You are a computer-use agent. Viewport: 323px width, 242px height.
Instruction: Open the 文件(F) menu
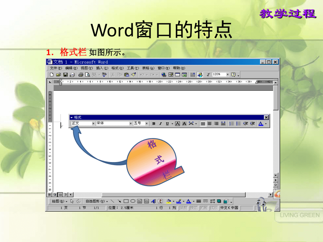click(x=56, y=68)
